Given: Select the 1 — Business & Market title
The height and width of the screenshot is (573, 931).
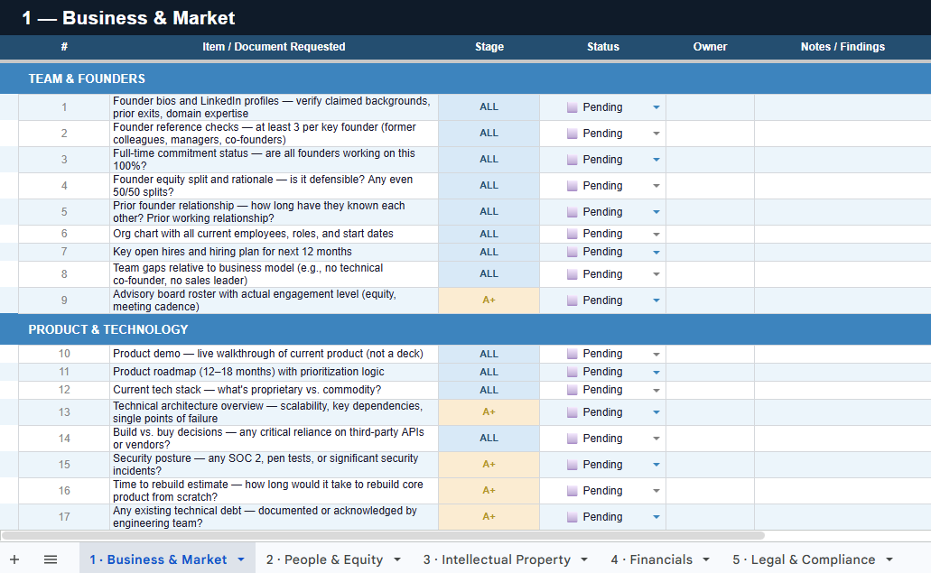Looking at the screenshot, I should (x=128, y=18).
